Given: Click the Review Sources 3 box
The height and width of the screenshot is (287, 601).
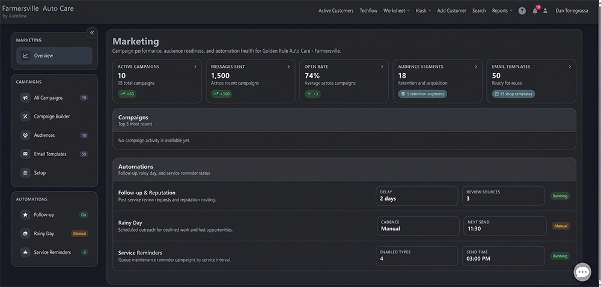Looking at the screenshot, I should click(503, 196).
